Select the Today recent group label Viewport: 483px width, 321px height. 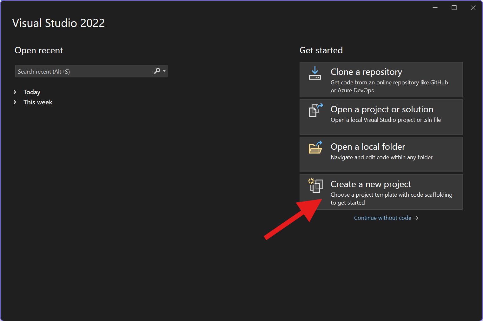coord(32,92)
